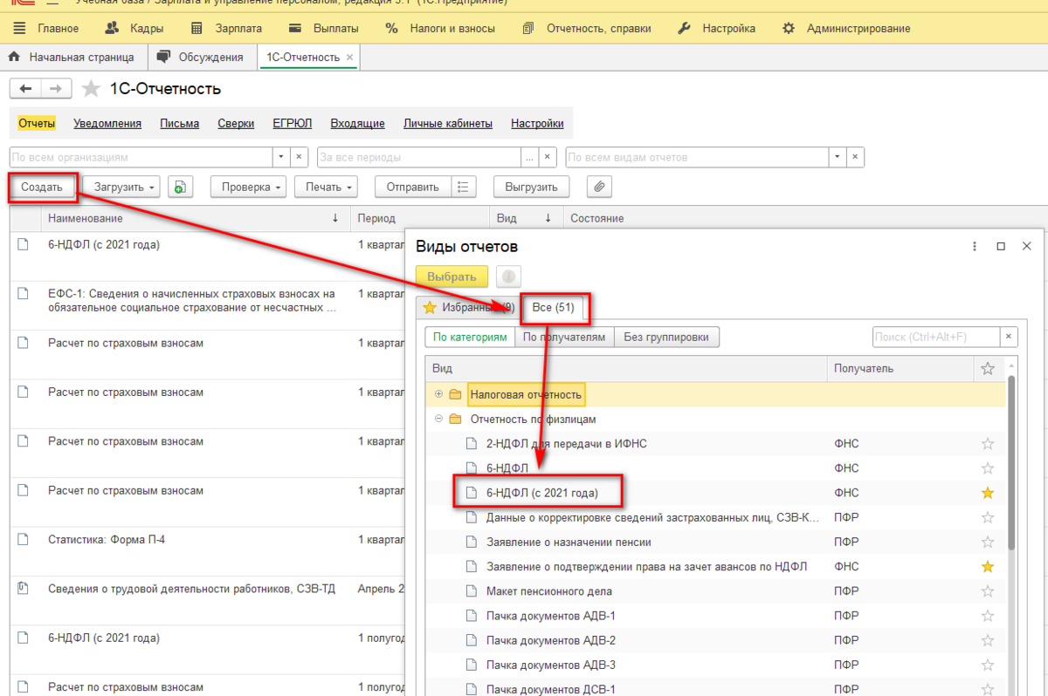The image size is (1048, 696).
Task: Click document icon of 2-НДФЛ для передачи в ИФНС
Action: 472,444
